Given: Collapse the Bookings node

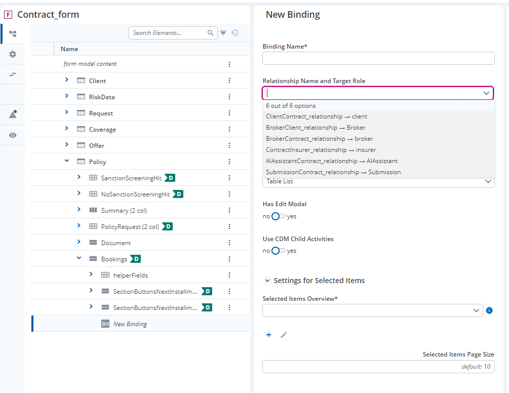Looking at the screenshot, I should tap(79, 258).
